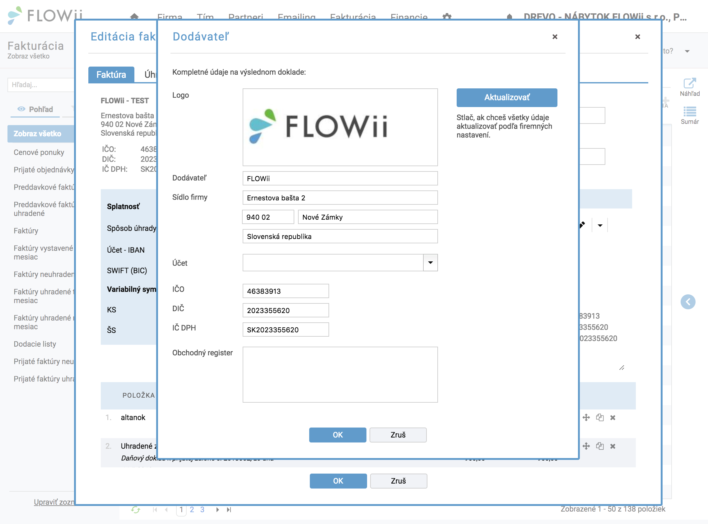
Task: Click move icon on Uhradené row
Action: [586, 446]
